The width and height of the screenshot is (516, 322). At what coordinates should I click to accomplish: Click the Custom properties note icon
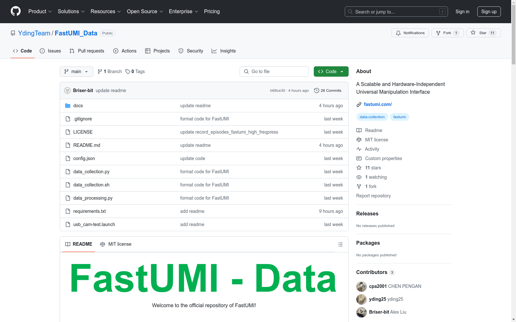tap(359, 158)
